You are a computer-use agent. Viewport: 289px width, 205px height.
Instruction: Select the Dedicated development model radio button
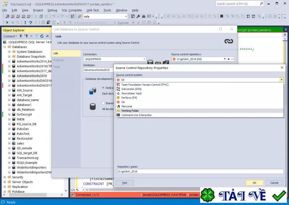(x=103, y=87)
